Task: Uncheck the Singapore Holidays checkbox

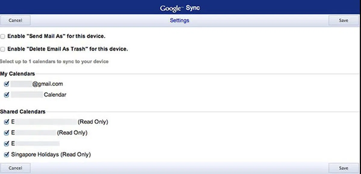Action: [x=7, y=155]
